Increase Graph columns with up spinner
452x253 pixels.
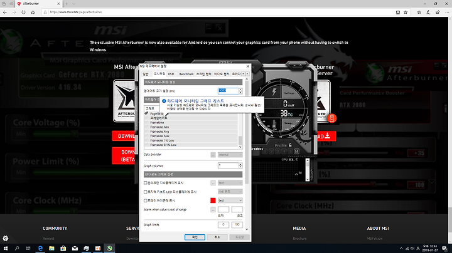[x=240, y=164]
